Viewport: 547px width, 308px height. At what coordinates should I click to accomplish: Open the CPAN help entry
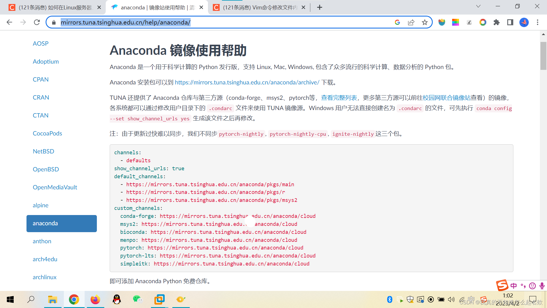[40, 79]
